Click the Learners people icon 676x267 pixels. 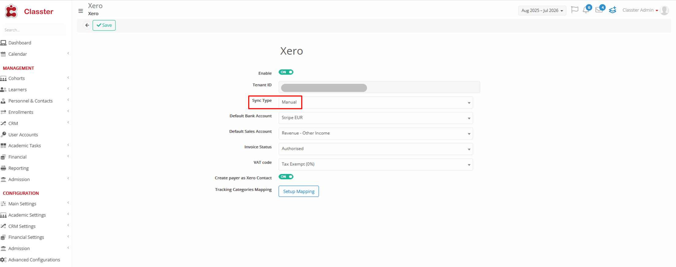pos(3,90)
